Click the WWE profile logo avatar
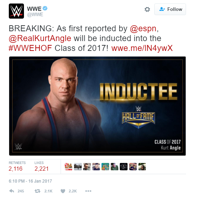The image size is (198, 197). tap(16, 11)
